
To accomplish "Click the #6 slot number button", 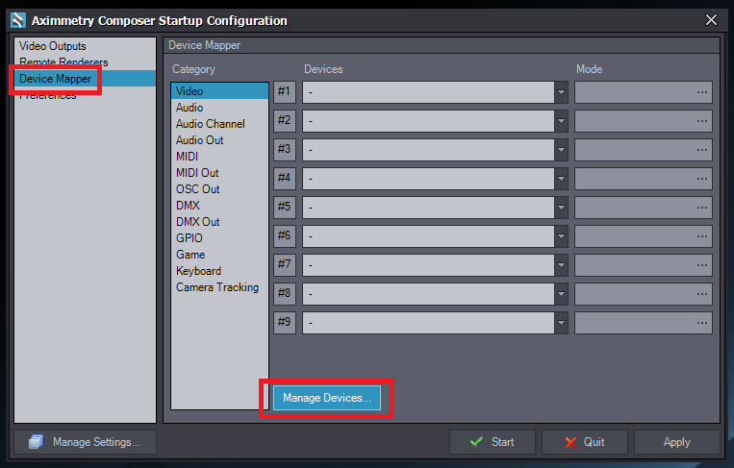I will coord(285,236).
